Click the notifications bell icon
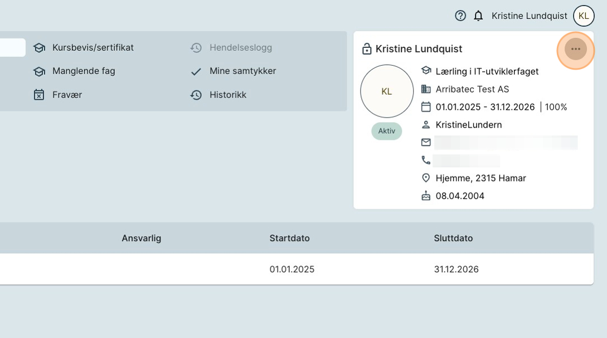The height and width of the screenshot is (338, 607). click(478, 16)
